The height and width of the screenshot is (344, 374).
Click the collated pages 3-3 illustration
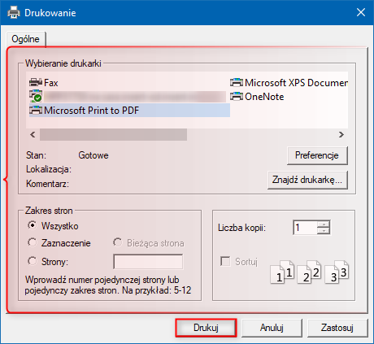point(337,272)
